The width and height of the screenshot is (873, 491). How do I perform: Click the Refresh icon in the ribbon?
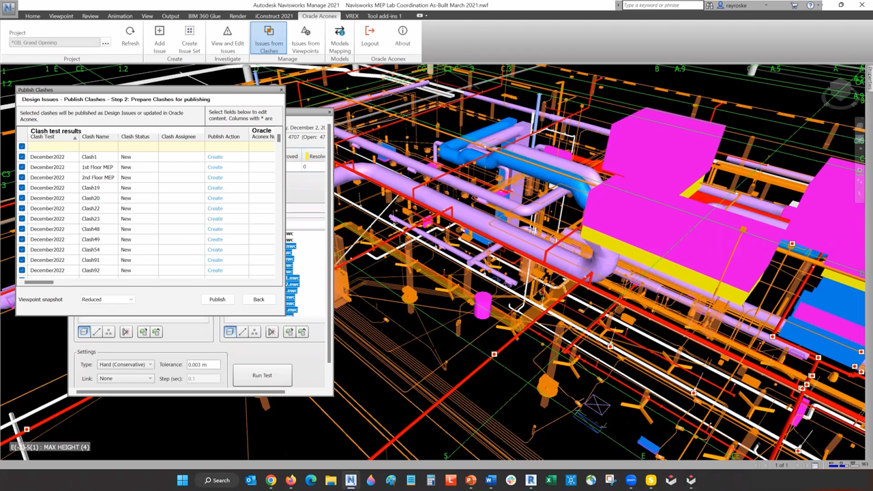pyautogui.click(x=130, y=31)
